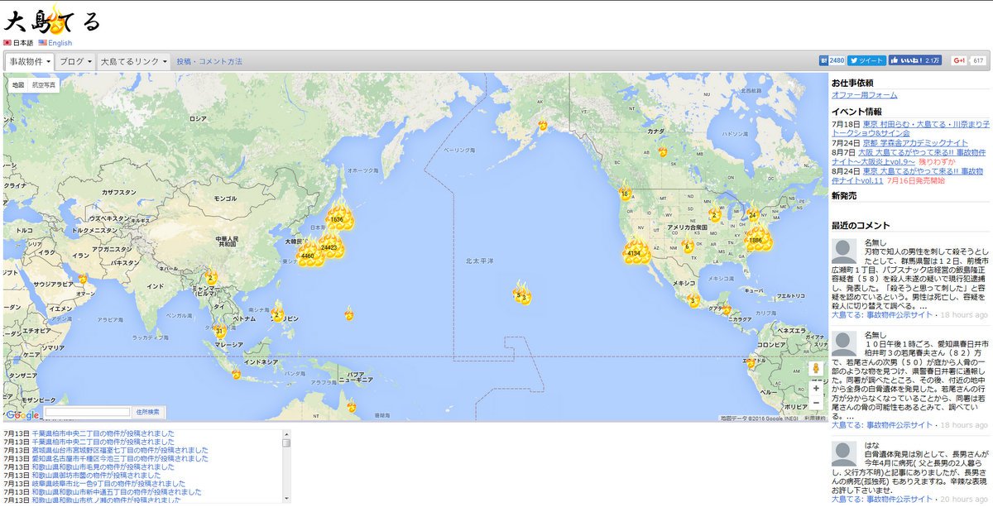Viewport: 993px width, 507px height.
Task: Open the flame cluster marked 4134
Action: [x=636, y=251]
